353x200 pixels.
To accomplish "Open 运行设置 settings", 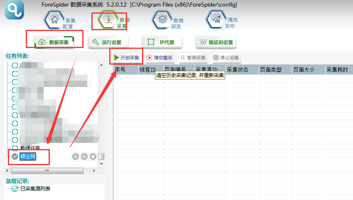I will click(108, 42).
